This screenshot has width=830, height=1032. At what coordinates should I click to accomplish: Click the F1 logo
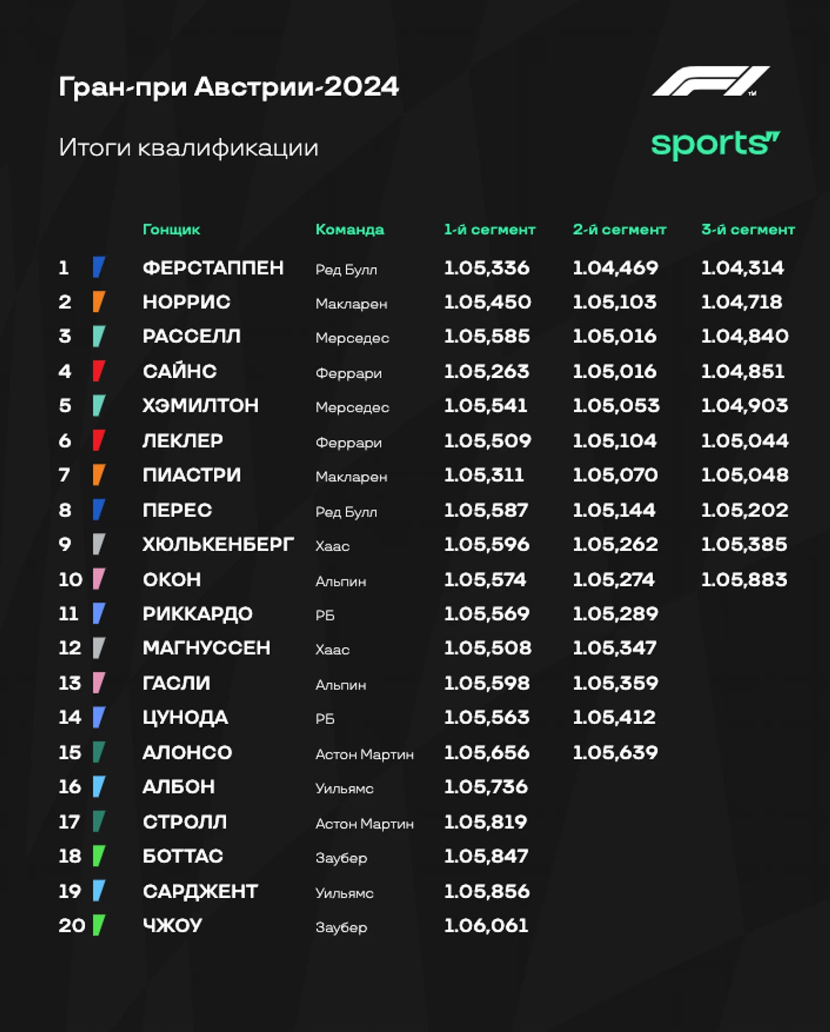[x=711, y=81]
